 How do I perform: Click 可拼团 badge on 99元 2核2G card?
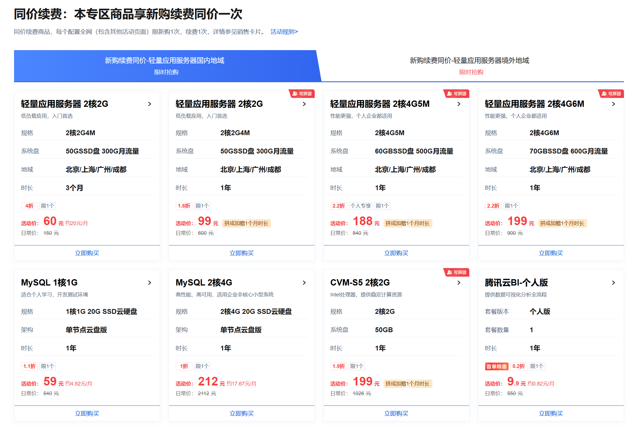(302, 94)
